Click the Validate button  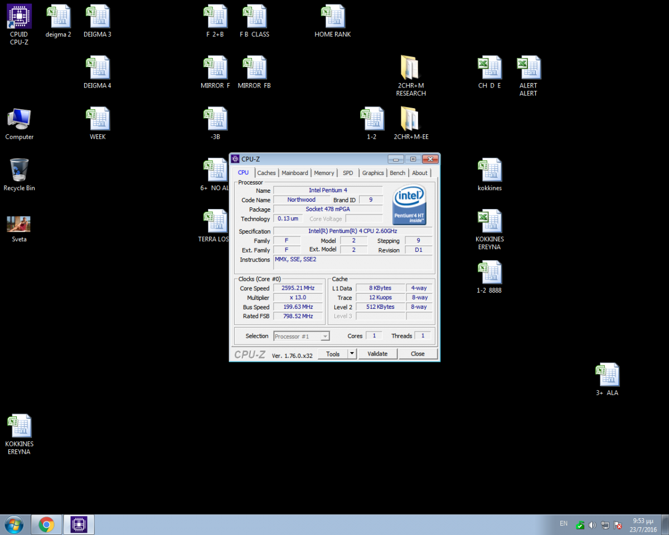[377, 354]
